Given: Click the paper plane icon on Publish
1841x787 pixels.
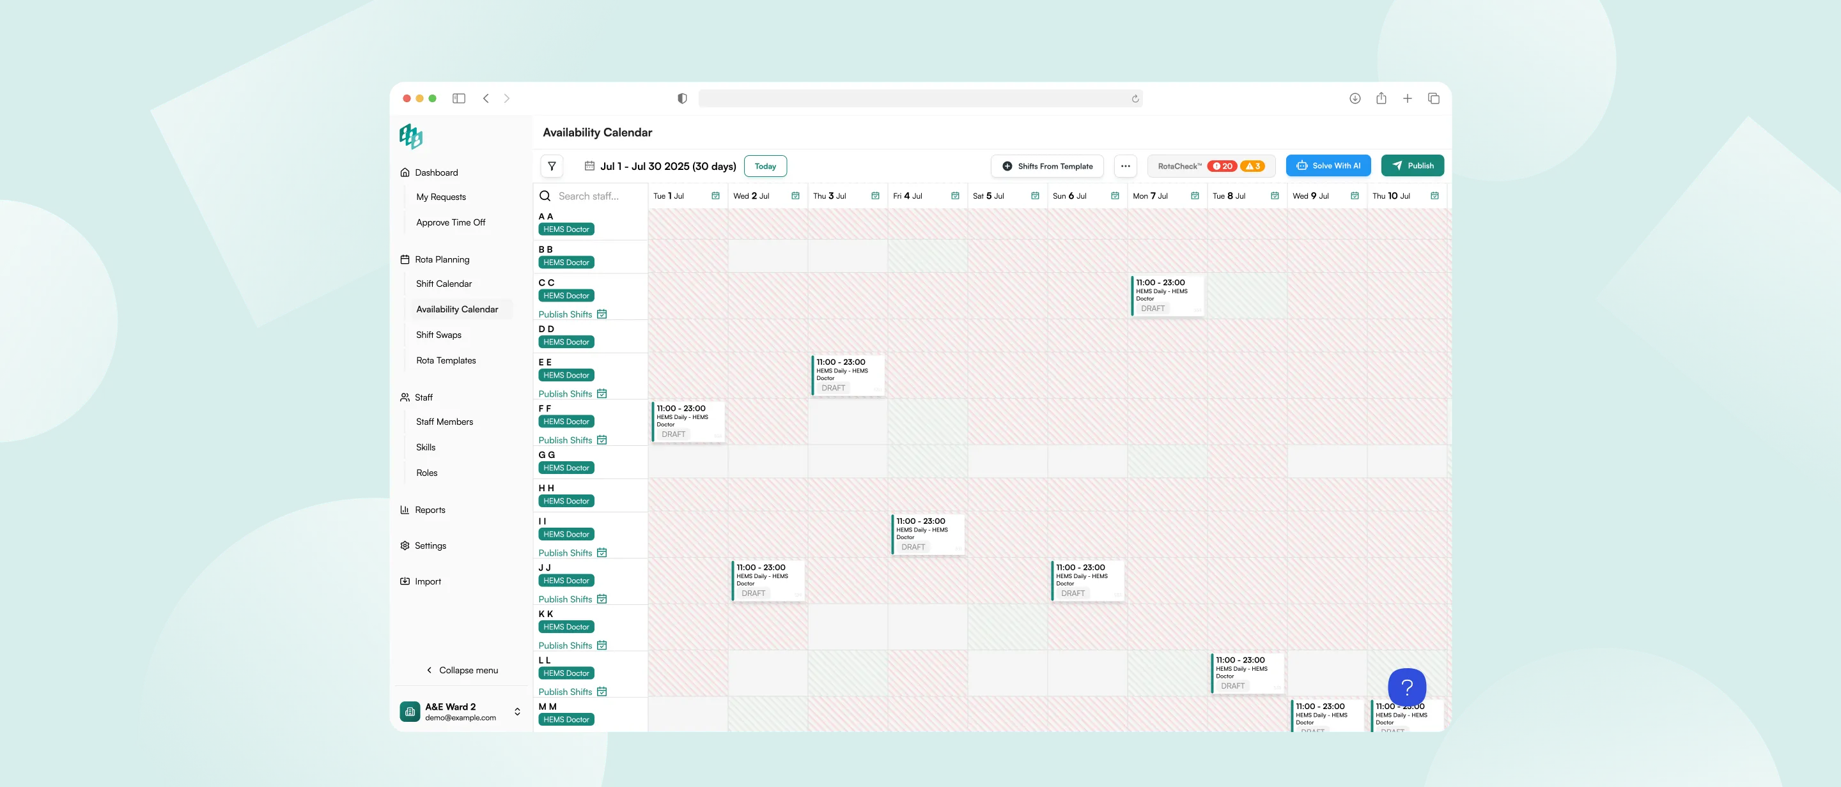Looking at the screenshot, I should point(1397,165).
